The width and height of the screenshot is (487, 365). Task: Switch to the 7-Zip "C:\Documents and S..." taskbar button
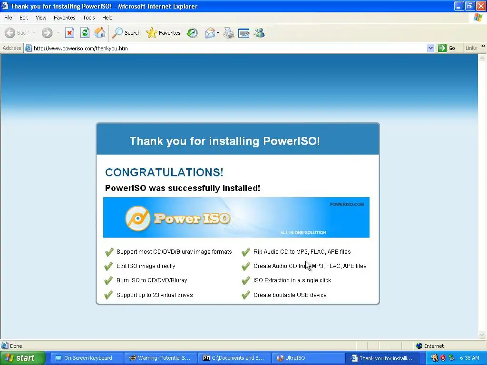[234, 358]
